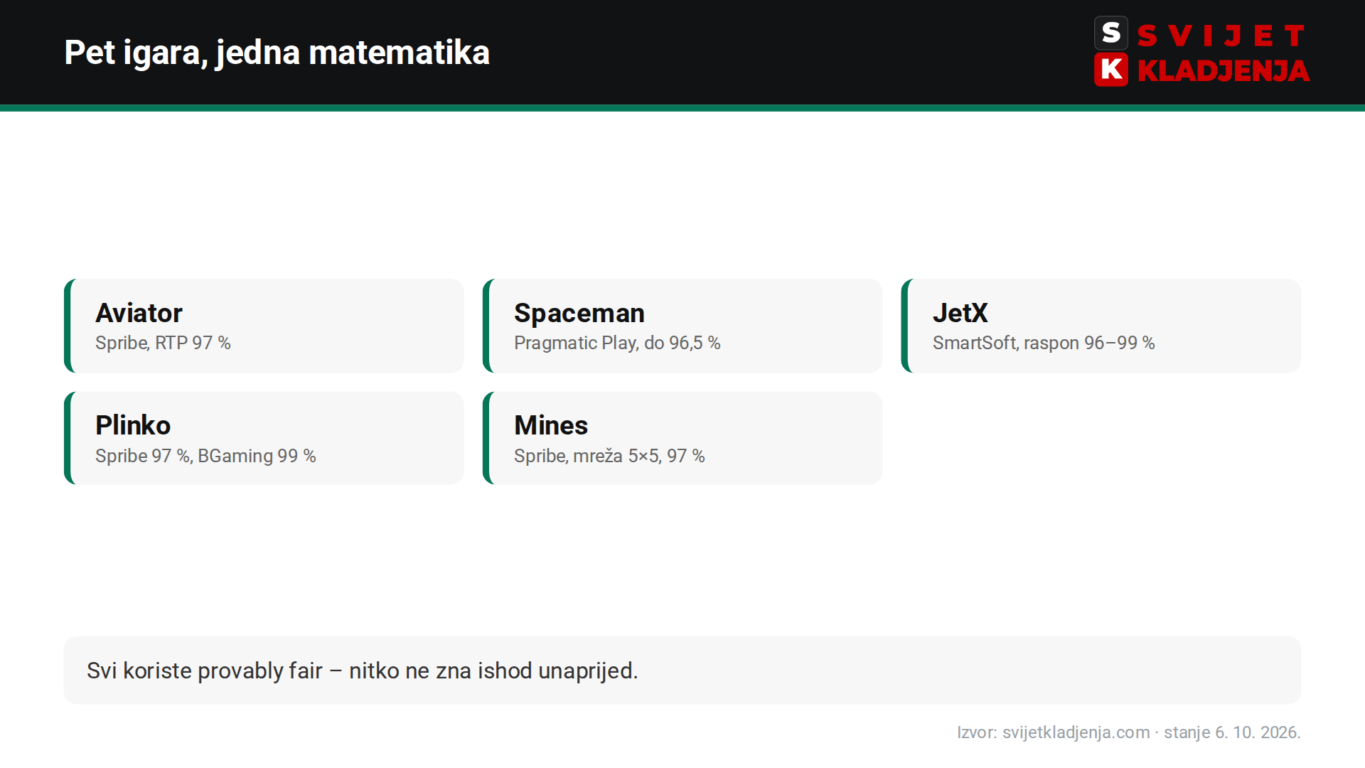Choose the Mines card
Viewport: 1365px width, 768px height.
point(682,438)
